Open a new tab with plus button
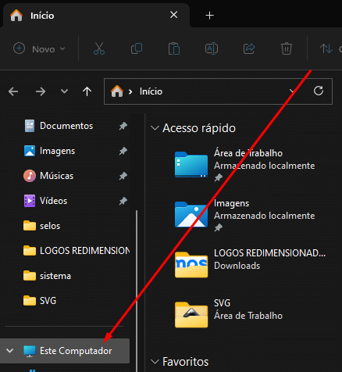This screenshot has width=342, height=372. 209,16
